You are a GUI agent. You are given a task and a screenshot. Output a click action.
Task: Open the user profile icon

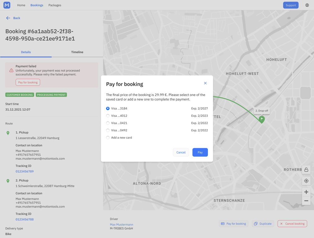coord(307,5)
